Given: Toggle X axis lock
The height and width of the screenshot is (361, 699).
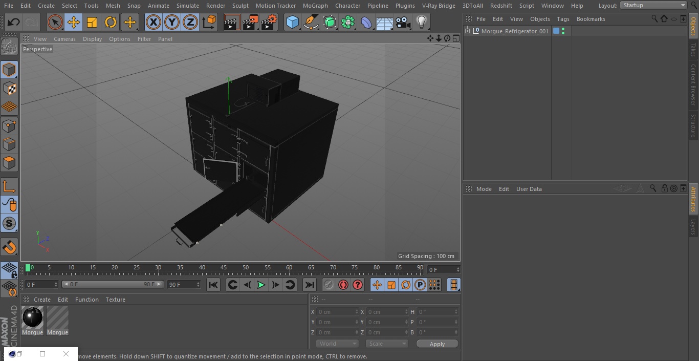Looking at the screenshot, I should 154,23.
